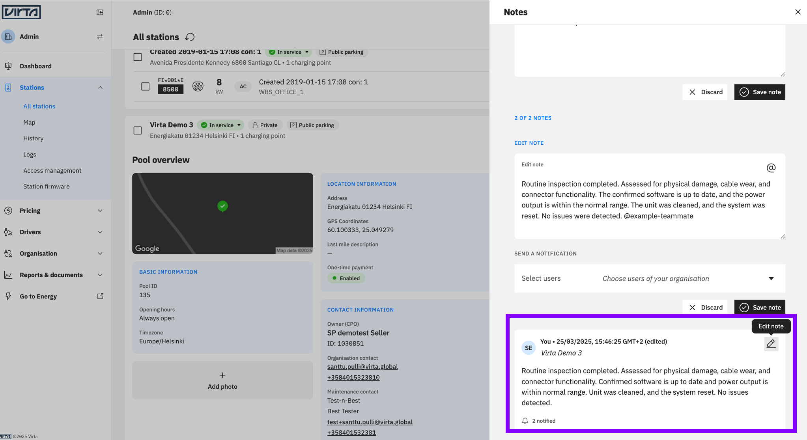Viewport: 807px width, 440px height.
Task: Refresh the All stations list
Action: pos(190,37)
